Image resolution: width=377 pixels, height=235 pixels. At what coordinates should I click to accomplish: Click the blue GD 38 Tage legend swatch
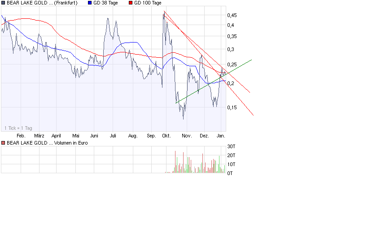90,3
